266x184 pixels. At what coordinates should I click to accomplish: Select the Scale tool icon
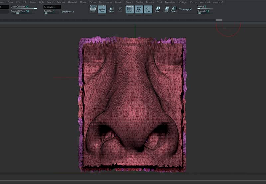coord(157,9)
